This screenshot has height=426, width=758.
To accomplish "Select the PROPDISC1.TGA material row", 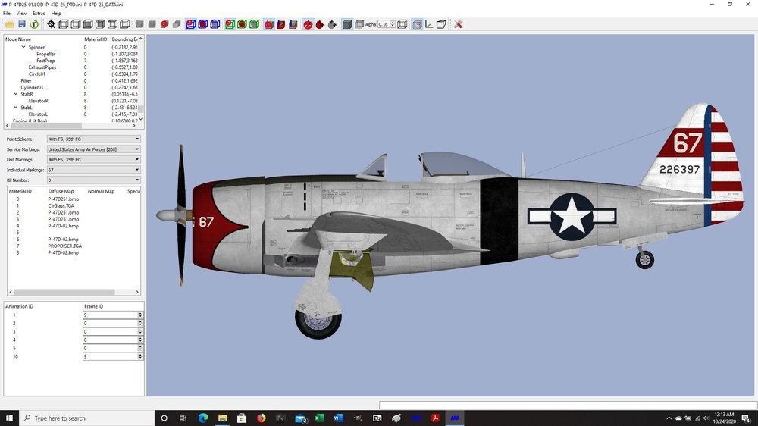I will (64, 246).
